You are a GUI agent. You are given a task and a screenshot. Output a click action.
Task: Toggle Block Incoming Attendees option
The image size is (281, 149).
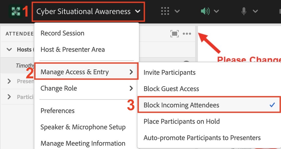[181, 105]
